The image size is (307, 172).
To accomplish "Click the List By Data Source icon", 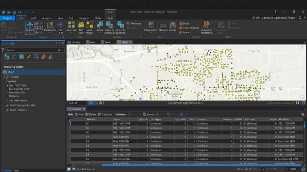I will click(14, 57).
